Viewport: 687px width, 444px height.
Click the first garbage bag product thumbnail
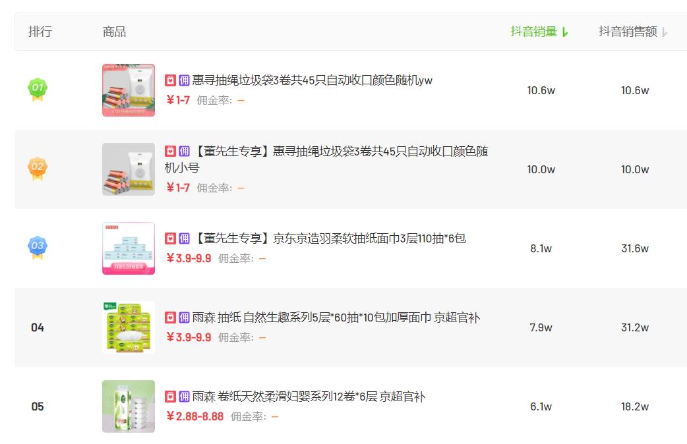point(129,90)
